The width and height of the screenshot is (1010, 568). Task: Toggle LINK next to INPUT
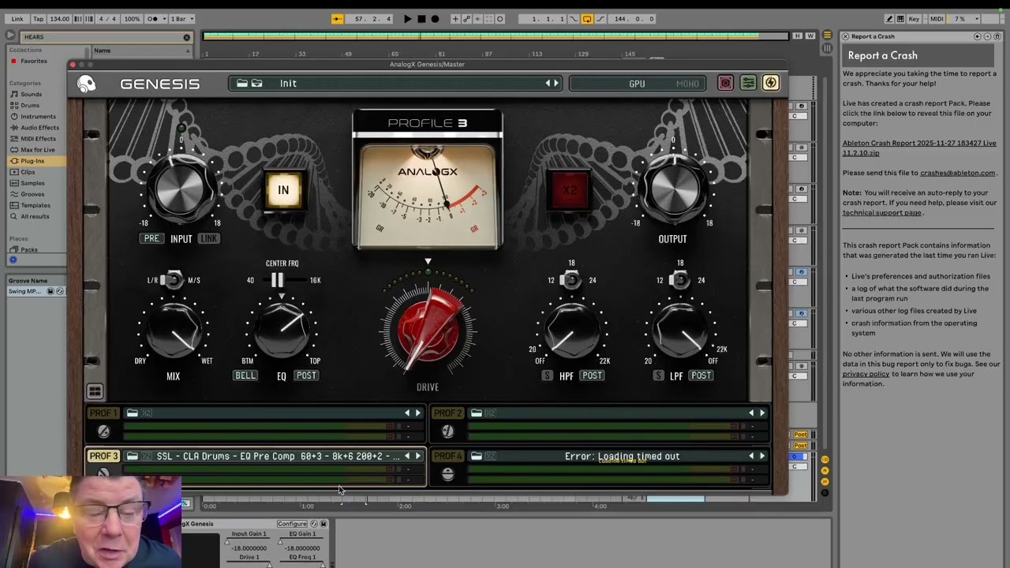tap(209, 238)
